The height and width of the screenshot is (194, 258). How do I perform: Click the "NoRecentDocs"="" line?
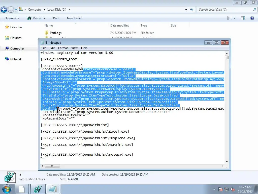point(58,118)
